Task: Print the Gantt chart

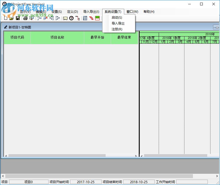Action: point(25,18)
